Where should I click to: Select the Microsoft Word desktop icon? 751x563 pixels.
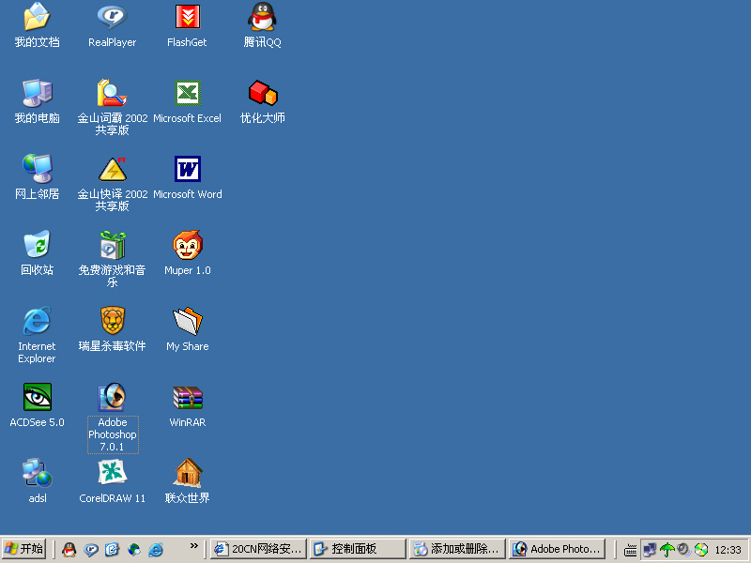187,169
